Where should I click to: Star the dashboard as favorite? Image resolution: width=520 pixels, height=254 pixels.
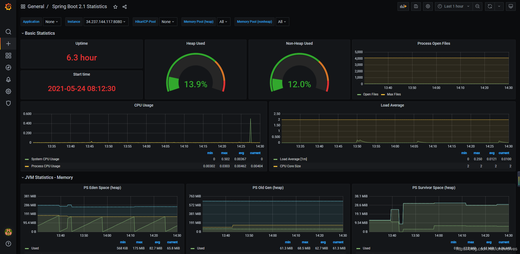tap(115, 7)
